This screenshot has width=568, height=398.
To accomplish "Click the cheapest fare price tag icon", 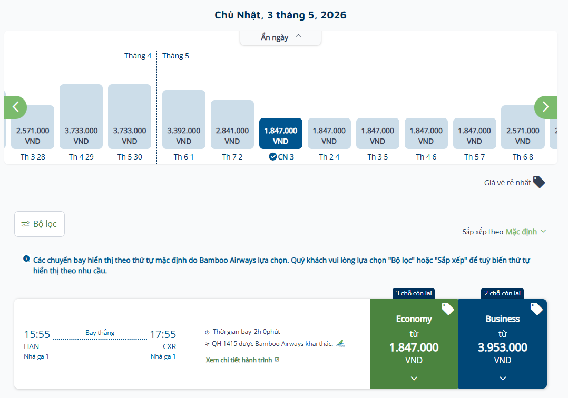I will [538, 182].
